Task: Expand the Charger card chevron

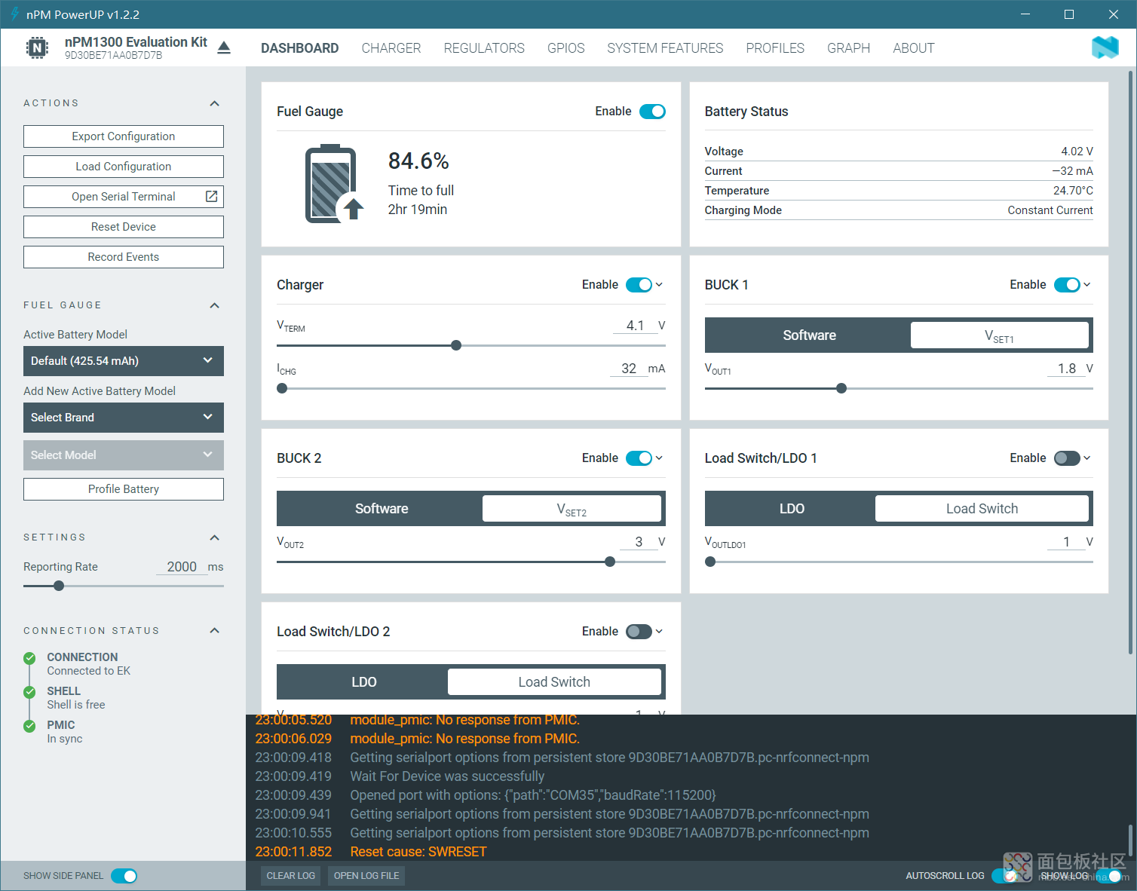Action: click(659, 285)
